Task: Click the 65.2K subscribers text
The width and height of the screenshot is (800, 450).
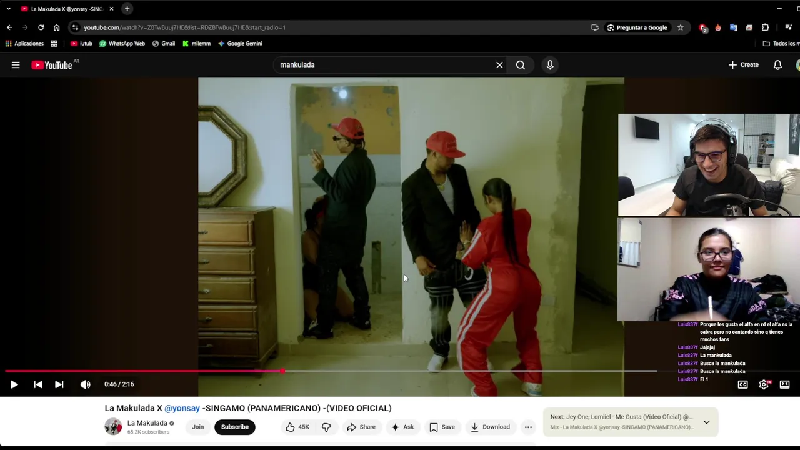Action: click(x=148, y=432)
